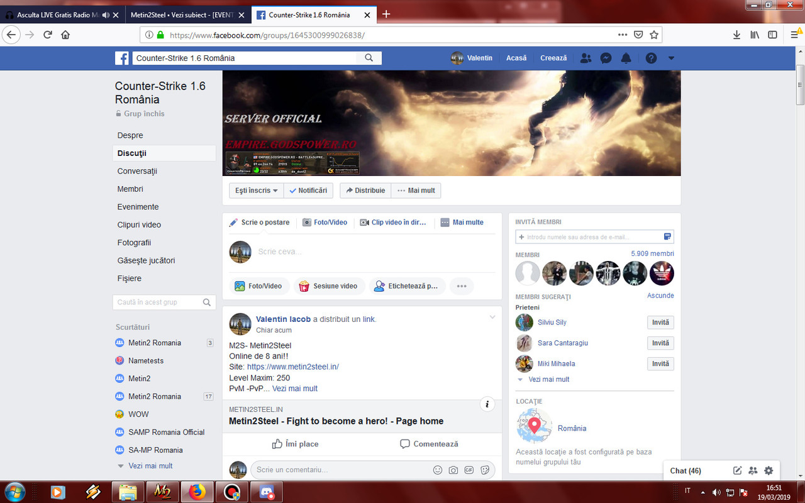This screenshot has width=805, height=503.
Task: Open the Ești înscris dropdown
Action: [255, 190]
